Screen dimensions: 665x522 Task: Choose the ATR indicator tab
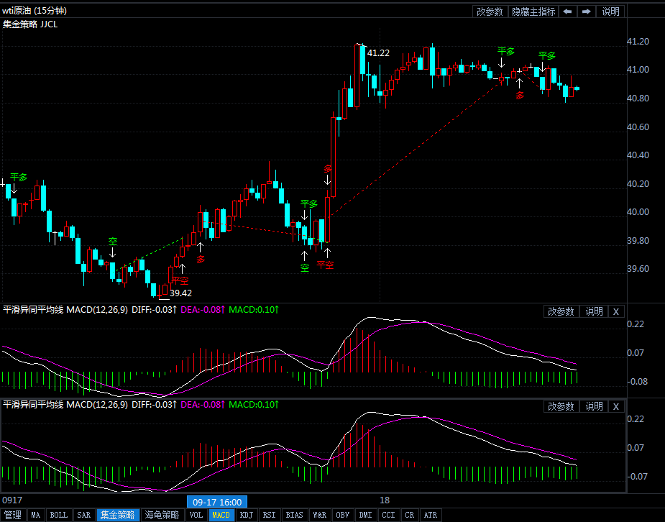click(430, 515)
